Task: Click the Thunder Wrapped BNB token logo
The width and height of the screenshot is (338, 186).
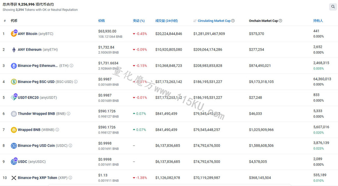Action: coord(14,114)
